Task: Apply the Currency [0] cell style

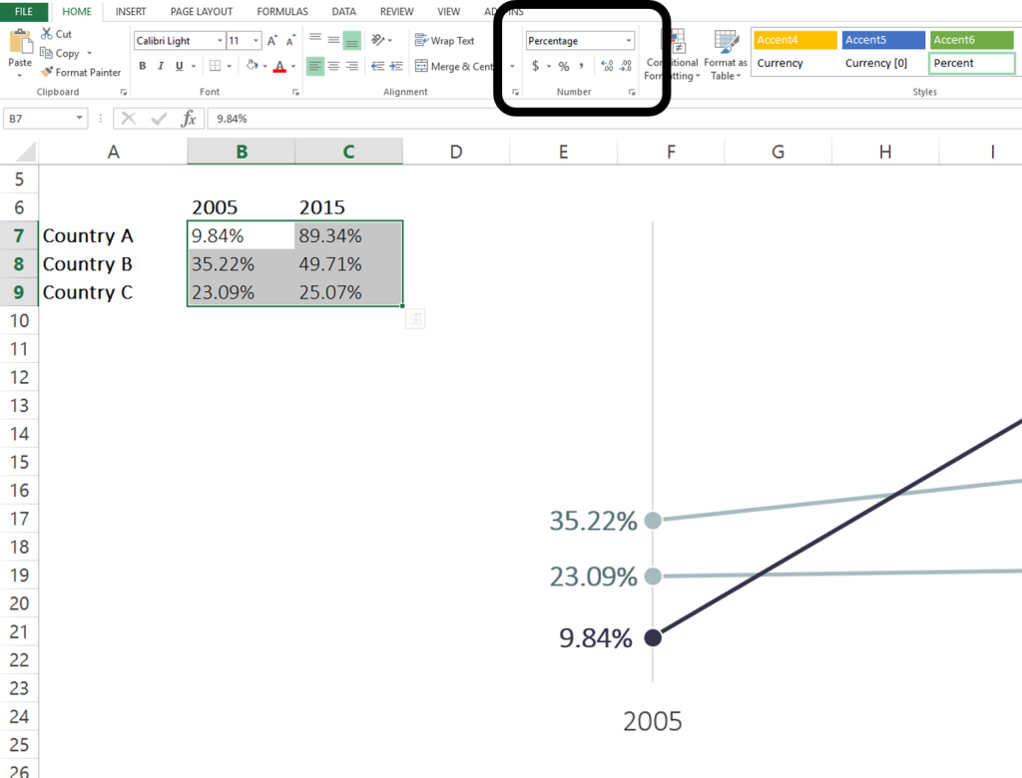Action: click(x=883, y=63)
